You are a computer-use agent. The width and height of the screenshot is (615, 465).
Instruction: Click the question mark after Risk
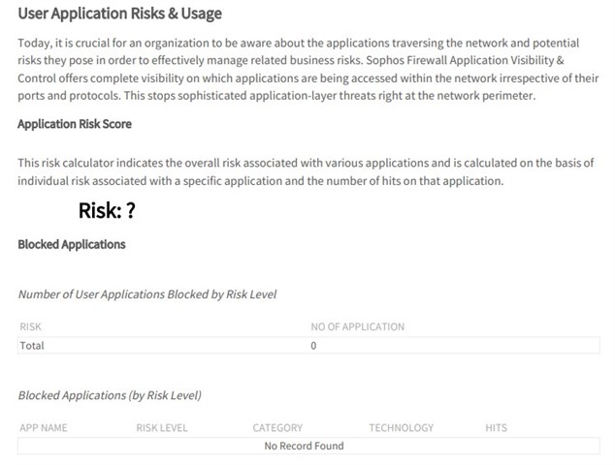pyautogui.click(x=131, y=211)
